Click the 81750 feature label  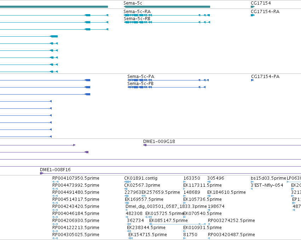tap(190, 235)
